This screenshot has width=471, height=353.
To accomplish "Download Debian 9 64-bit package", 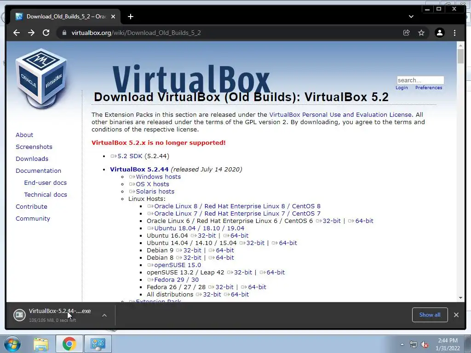I will pos(221,251).
